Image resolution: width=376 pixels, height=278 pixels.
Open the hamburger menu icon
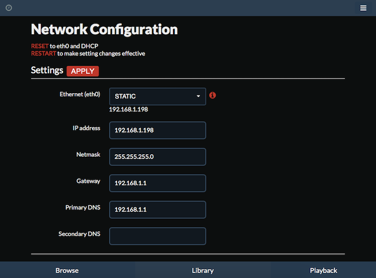point(363,8)
